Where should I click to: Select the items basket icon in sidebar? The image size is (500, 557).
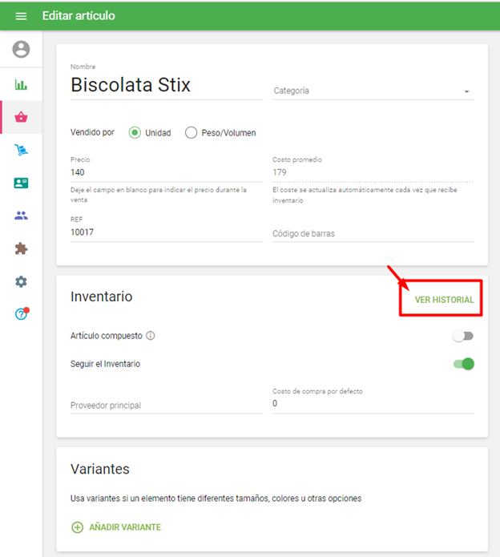(x=21, y=117)
